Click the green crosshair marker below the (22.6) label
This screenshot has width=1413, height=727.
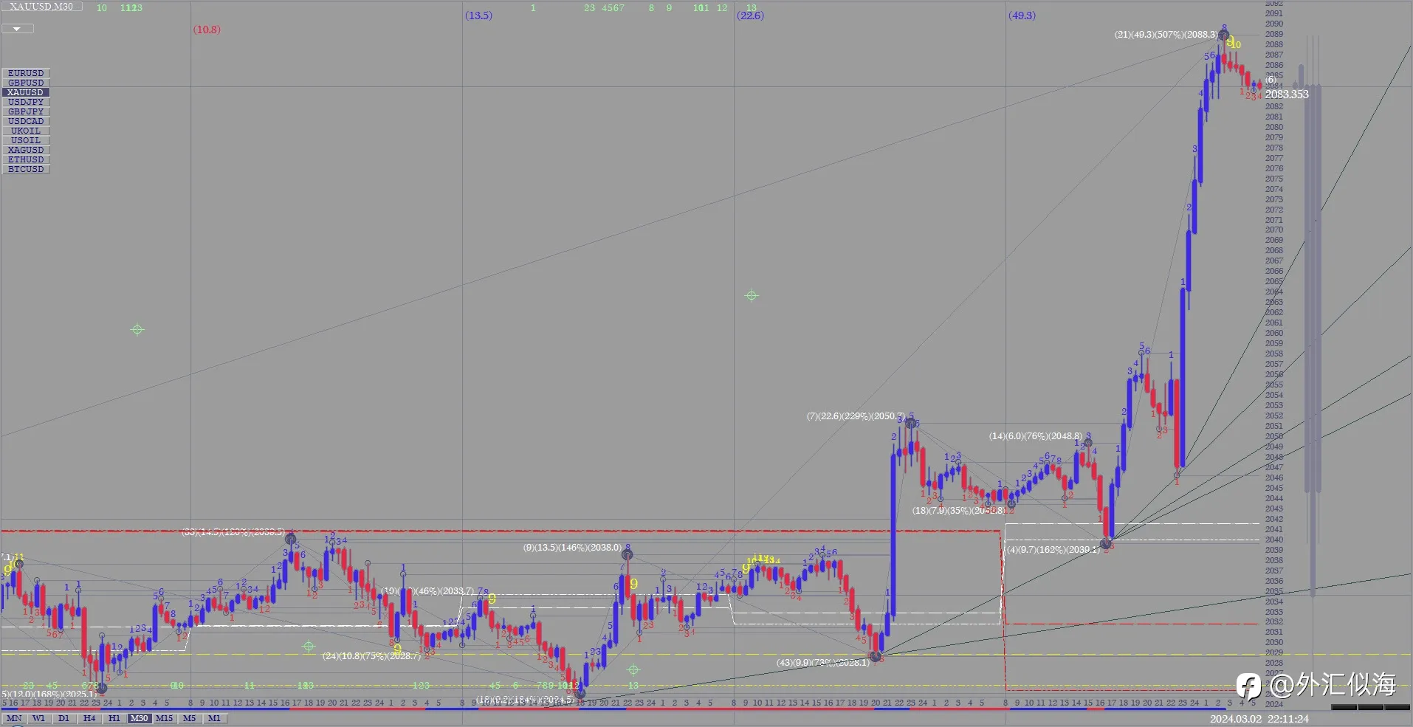752,295
